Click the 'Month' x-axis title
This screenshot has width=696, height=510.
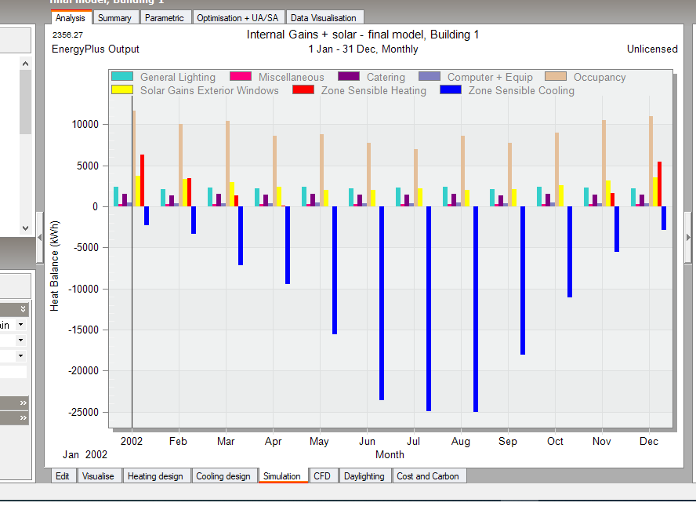tap(390, 454)
